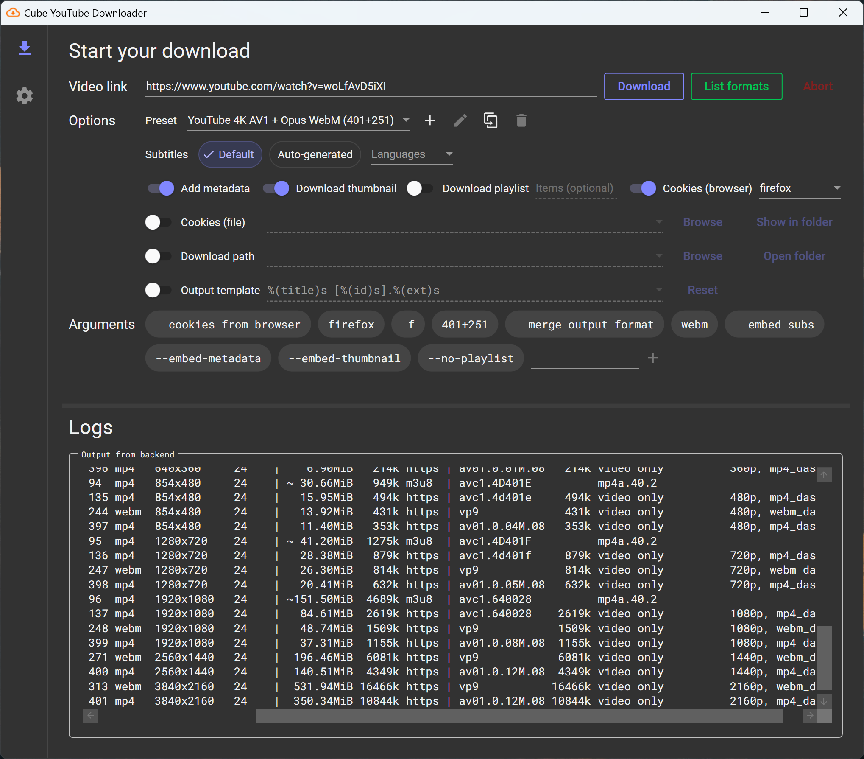The width and height of the screenshot is (864, 759).
Task: Expand the Preset dropdown
Action: click(406, 120)
